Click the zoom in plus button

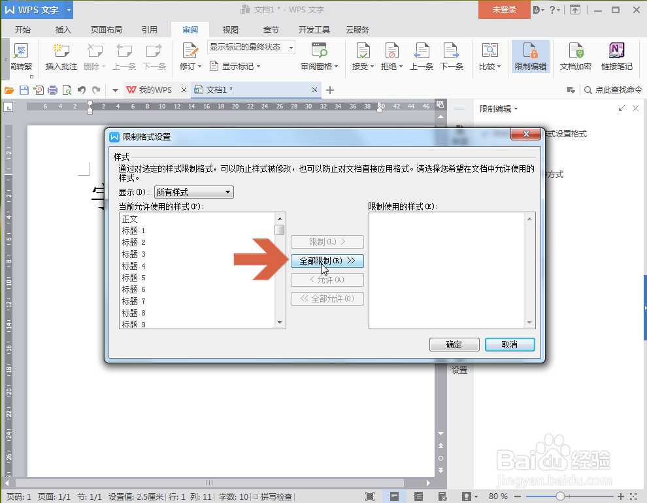click(x=620, y=496)
